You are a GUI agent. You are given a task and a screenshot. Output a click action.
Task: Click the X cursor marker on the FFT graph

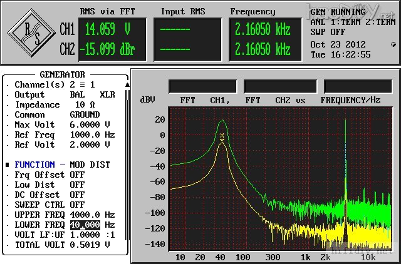(x=222, y=135)
